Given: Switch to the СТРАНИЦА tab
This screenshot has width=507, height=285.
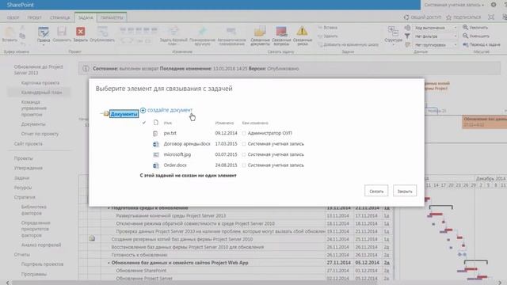Looking at the screenshot, I should [60, 17].
